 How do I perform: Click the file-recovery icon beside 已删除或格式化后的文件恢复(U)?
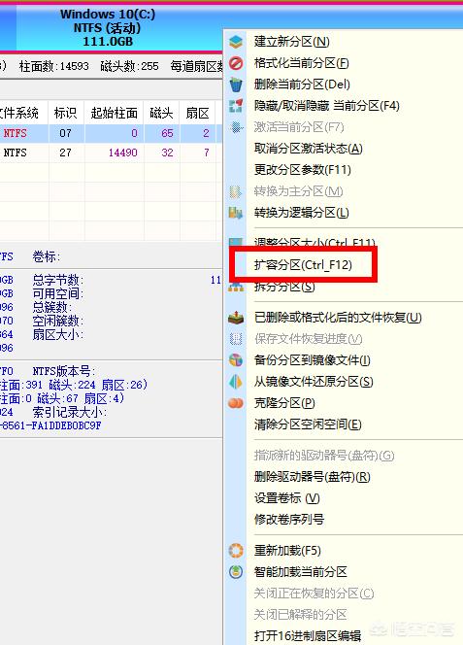236,318
